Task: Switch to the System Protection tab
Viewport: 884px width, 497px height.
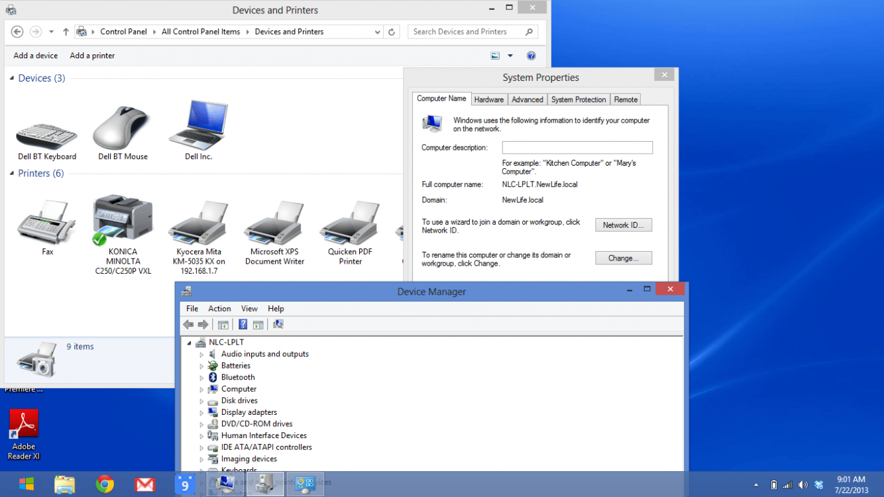Action: [x=578, y=99]
